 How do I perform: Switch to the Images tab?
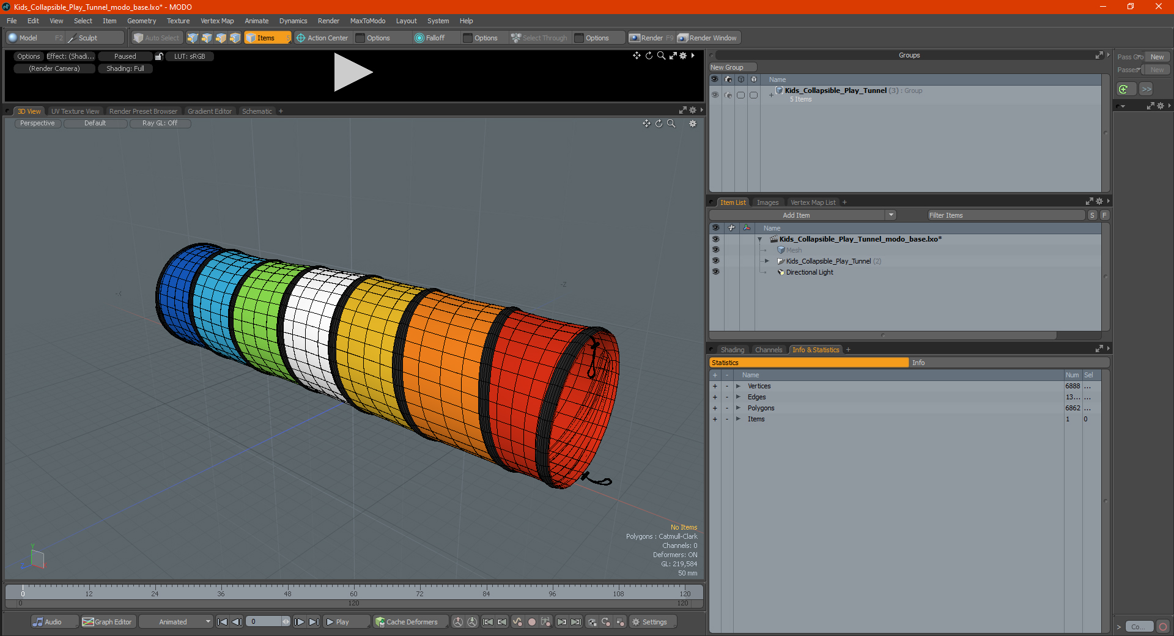click(x=767, y=202)
